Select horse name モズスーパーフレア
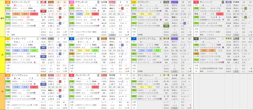The image size is (253, 110). point(20,2)
